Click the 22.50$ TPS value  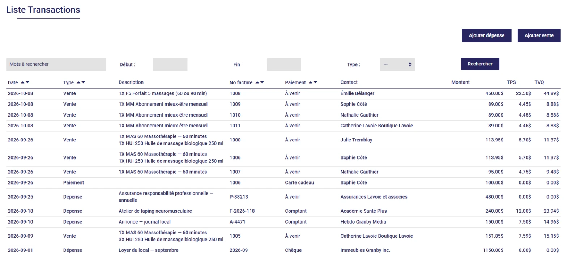coord(523,93)
